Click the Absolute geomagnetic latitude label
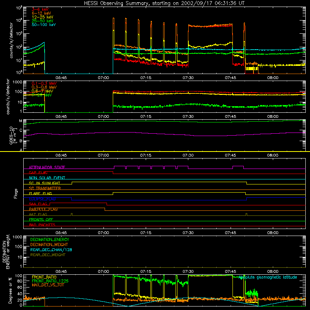This screenshot has width=310, height=310. click(x=268, y=277)
